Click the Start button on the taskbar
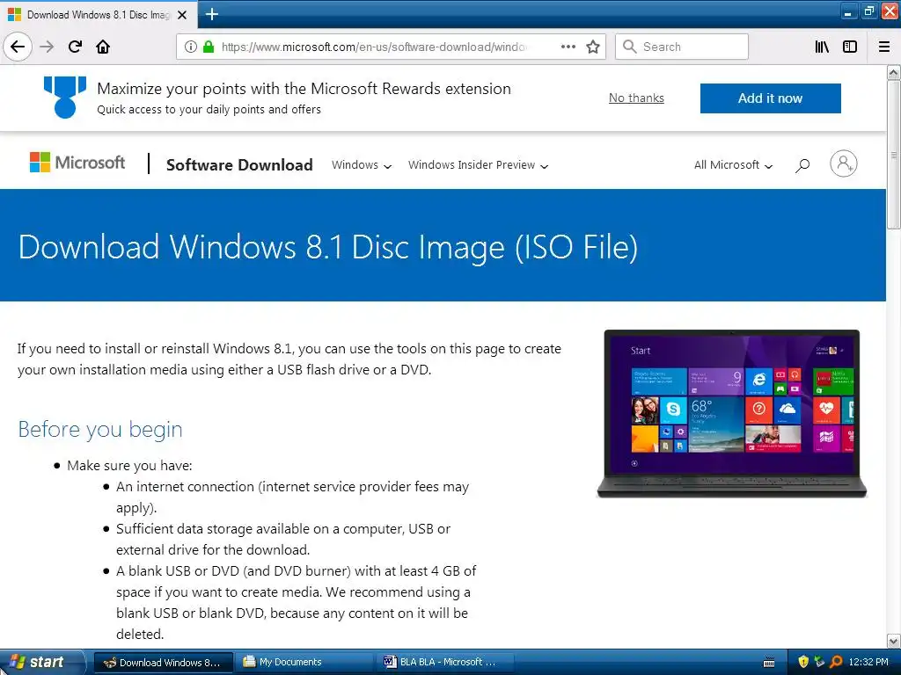This screenshot has height=675, width=901. (41, 662)
